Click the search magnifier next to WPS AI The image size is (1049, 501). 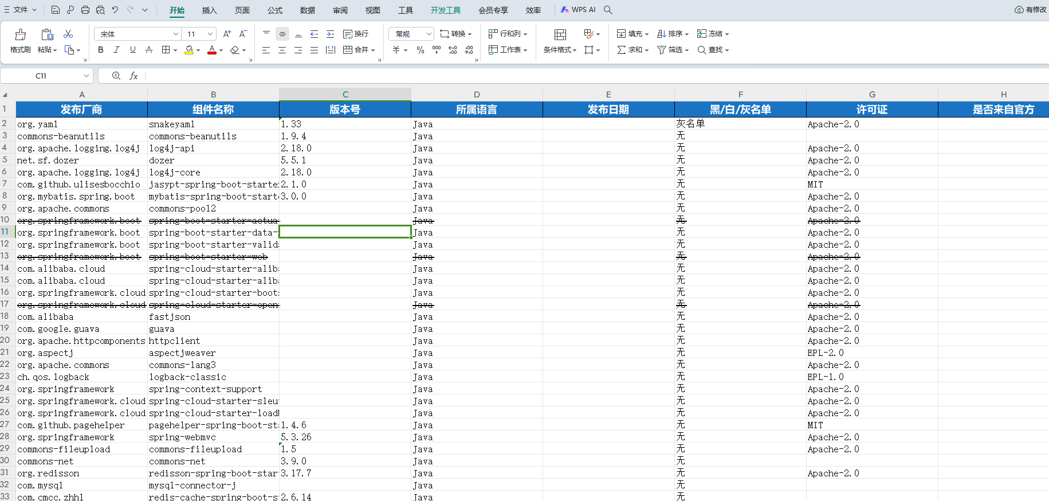tap(608, 10)
